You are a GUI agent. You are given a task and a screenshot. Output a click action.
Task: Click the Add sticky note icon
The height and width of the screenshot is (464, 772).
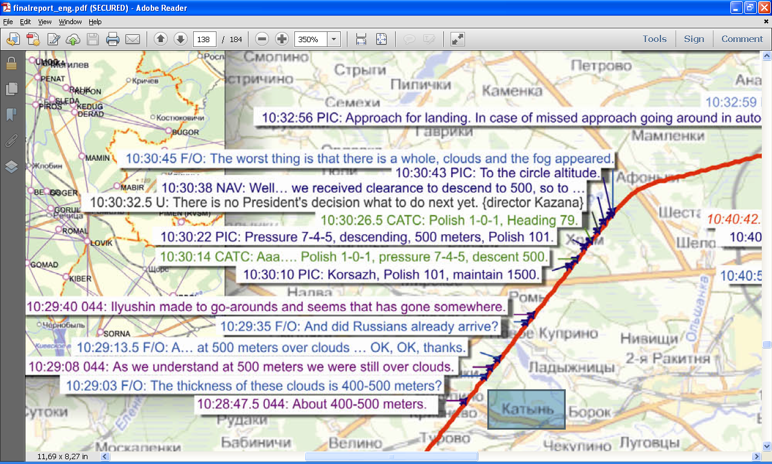[x=410, y=39]
